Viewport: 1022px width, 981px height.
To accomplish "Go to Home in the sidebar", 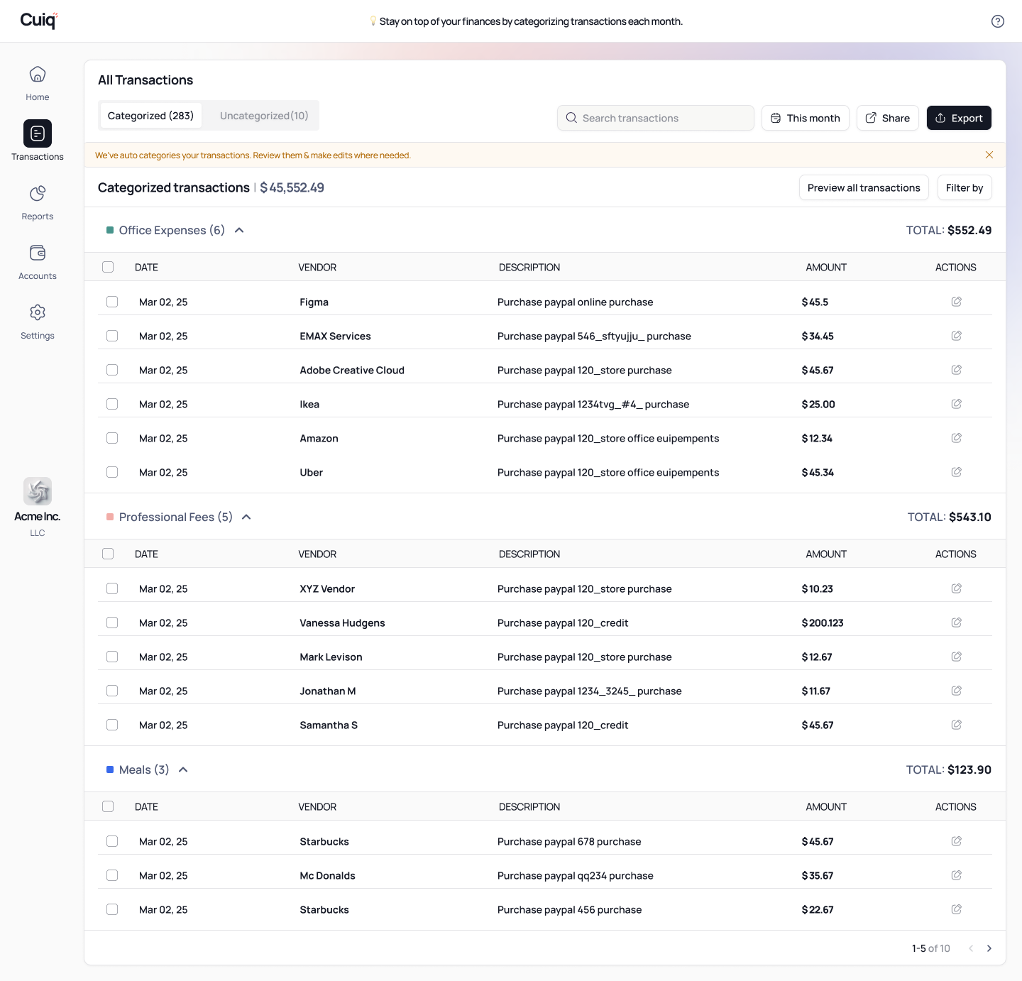I will tap(38, 83).
